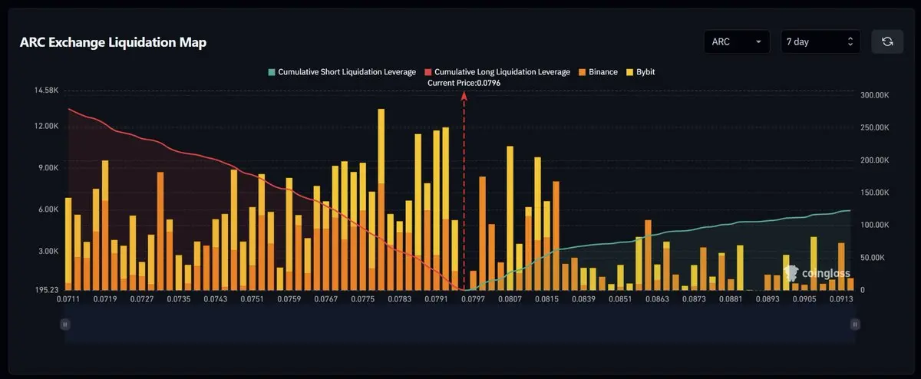
Task: Click the 200.00K right axis value
Action: [874, 160]
